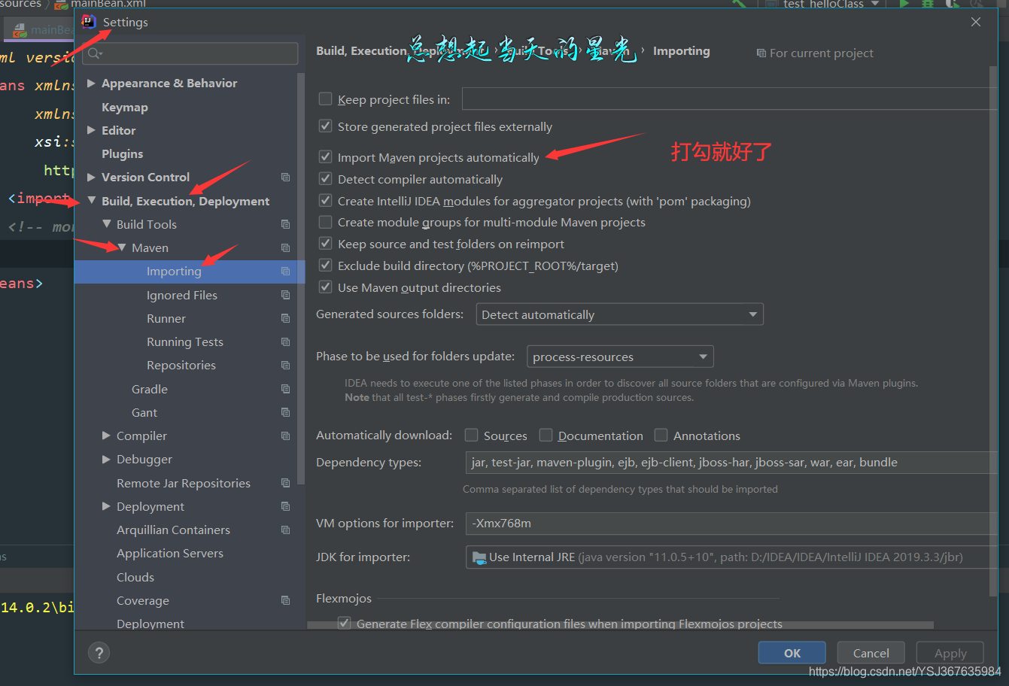Image resolution: width=1009 pixels, height=686 pixels.
Task: Click settings tree vertical scrollbar
Action: pyautogui.click(x=301, y=278)
